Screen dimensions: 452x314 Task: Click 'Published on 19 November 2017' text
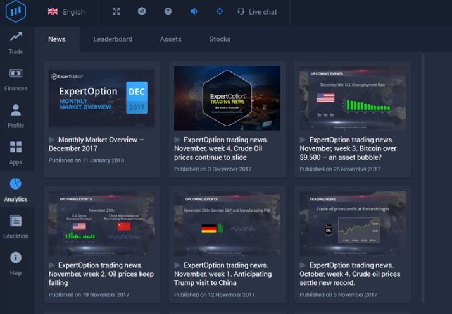pos(89,294)
